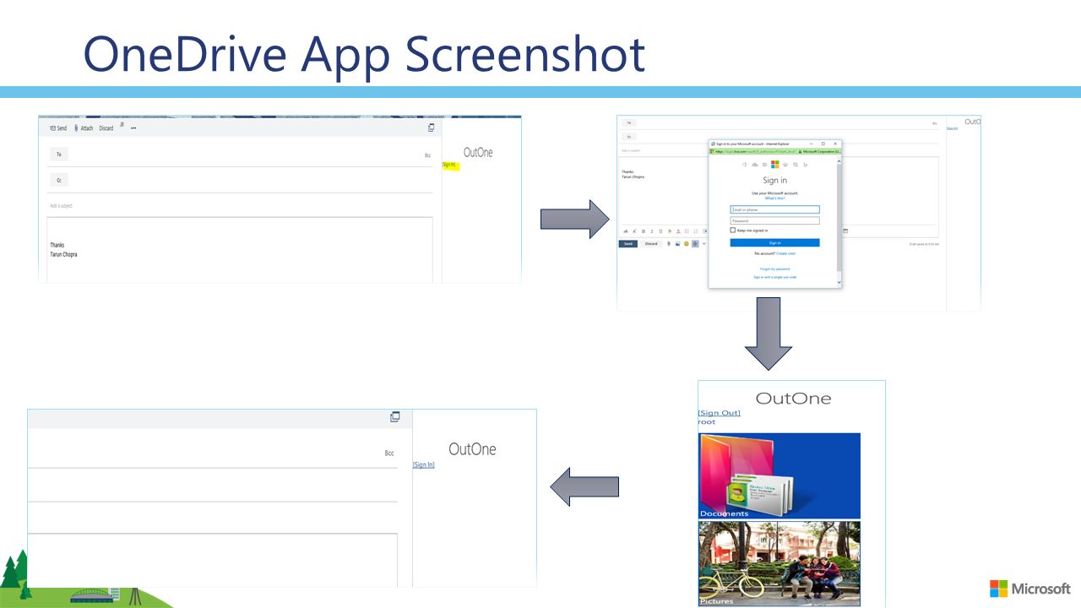The height and width of the screenshot is (608, 1081).
Task: Open the Documents folder thumbnail
Action: coord(780,475)
